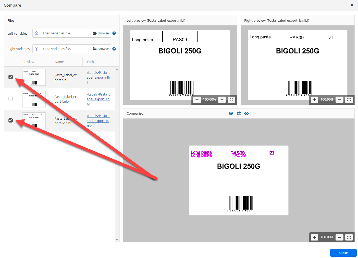
Task: Swap left and right comparison files
Action: click(x=239, y=114)
